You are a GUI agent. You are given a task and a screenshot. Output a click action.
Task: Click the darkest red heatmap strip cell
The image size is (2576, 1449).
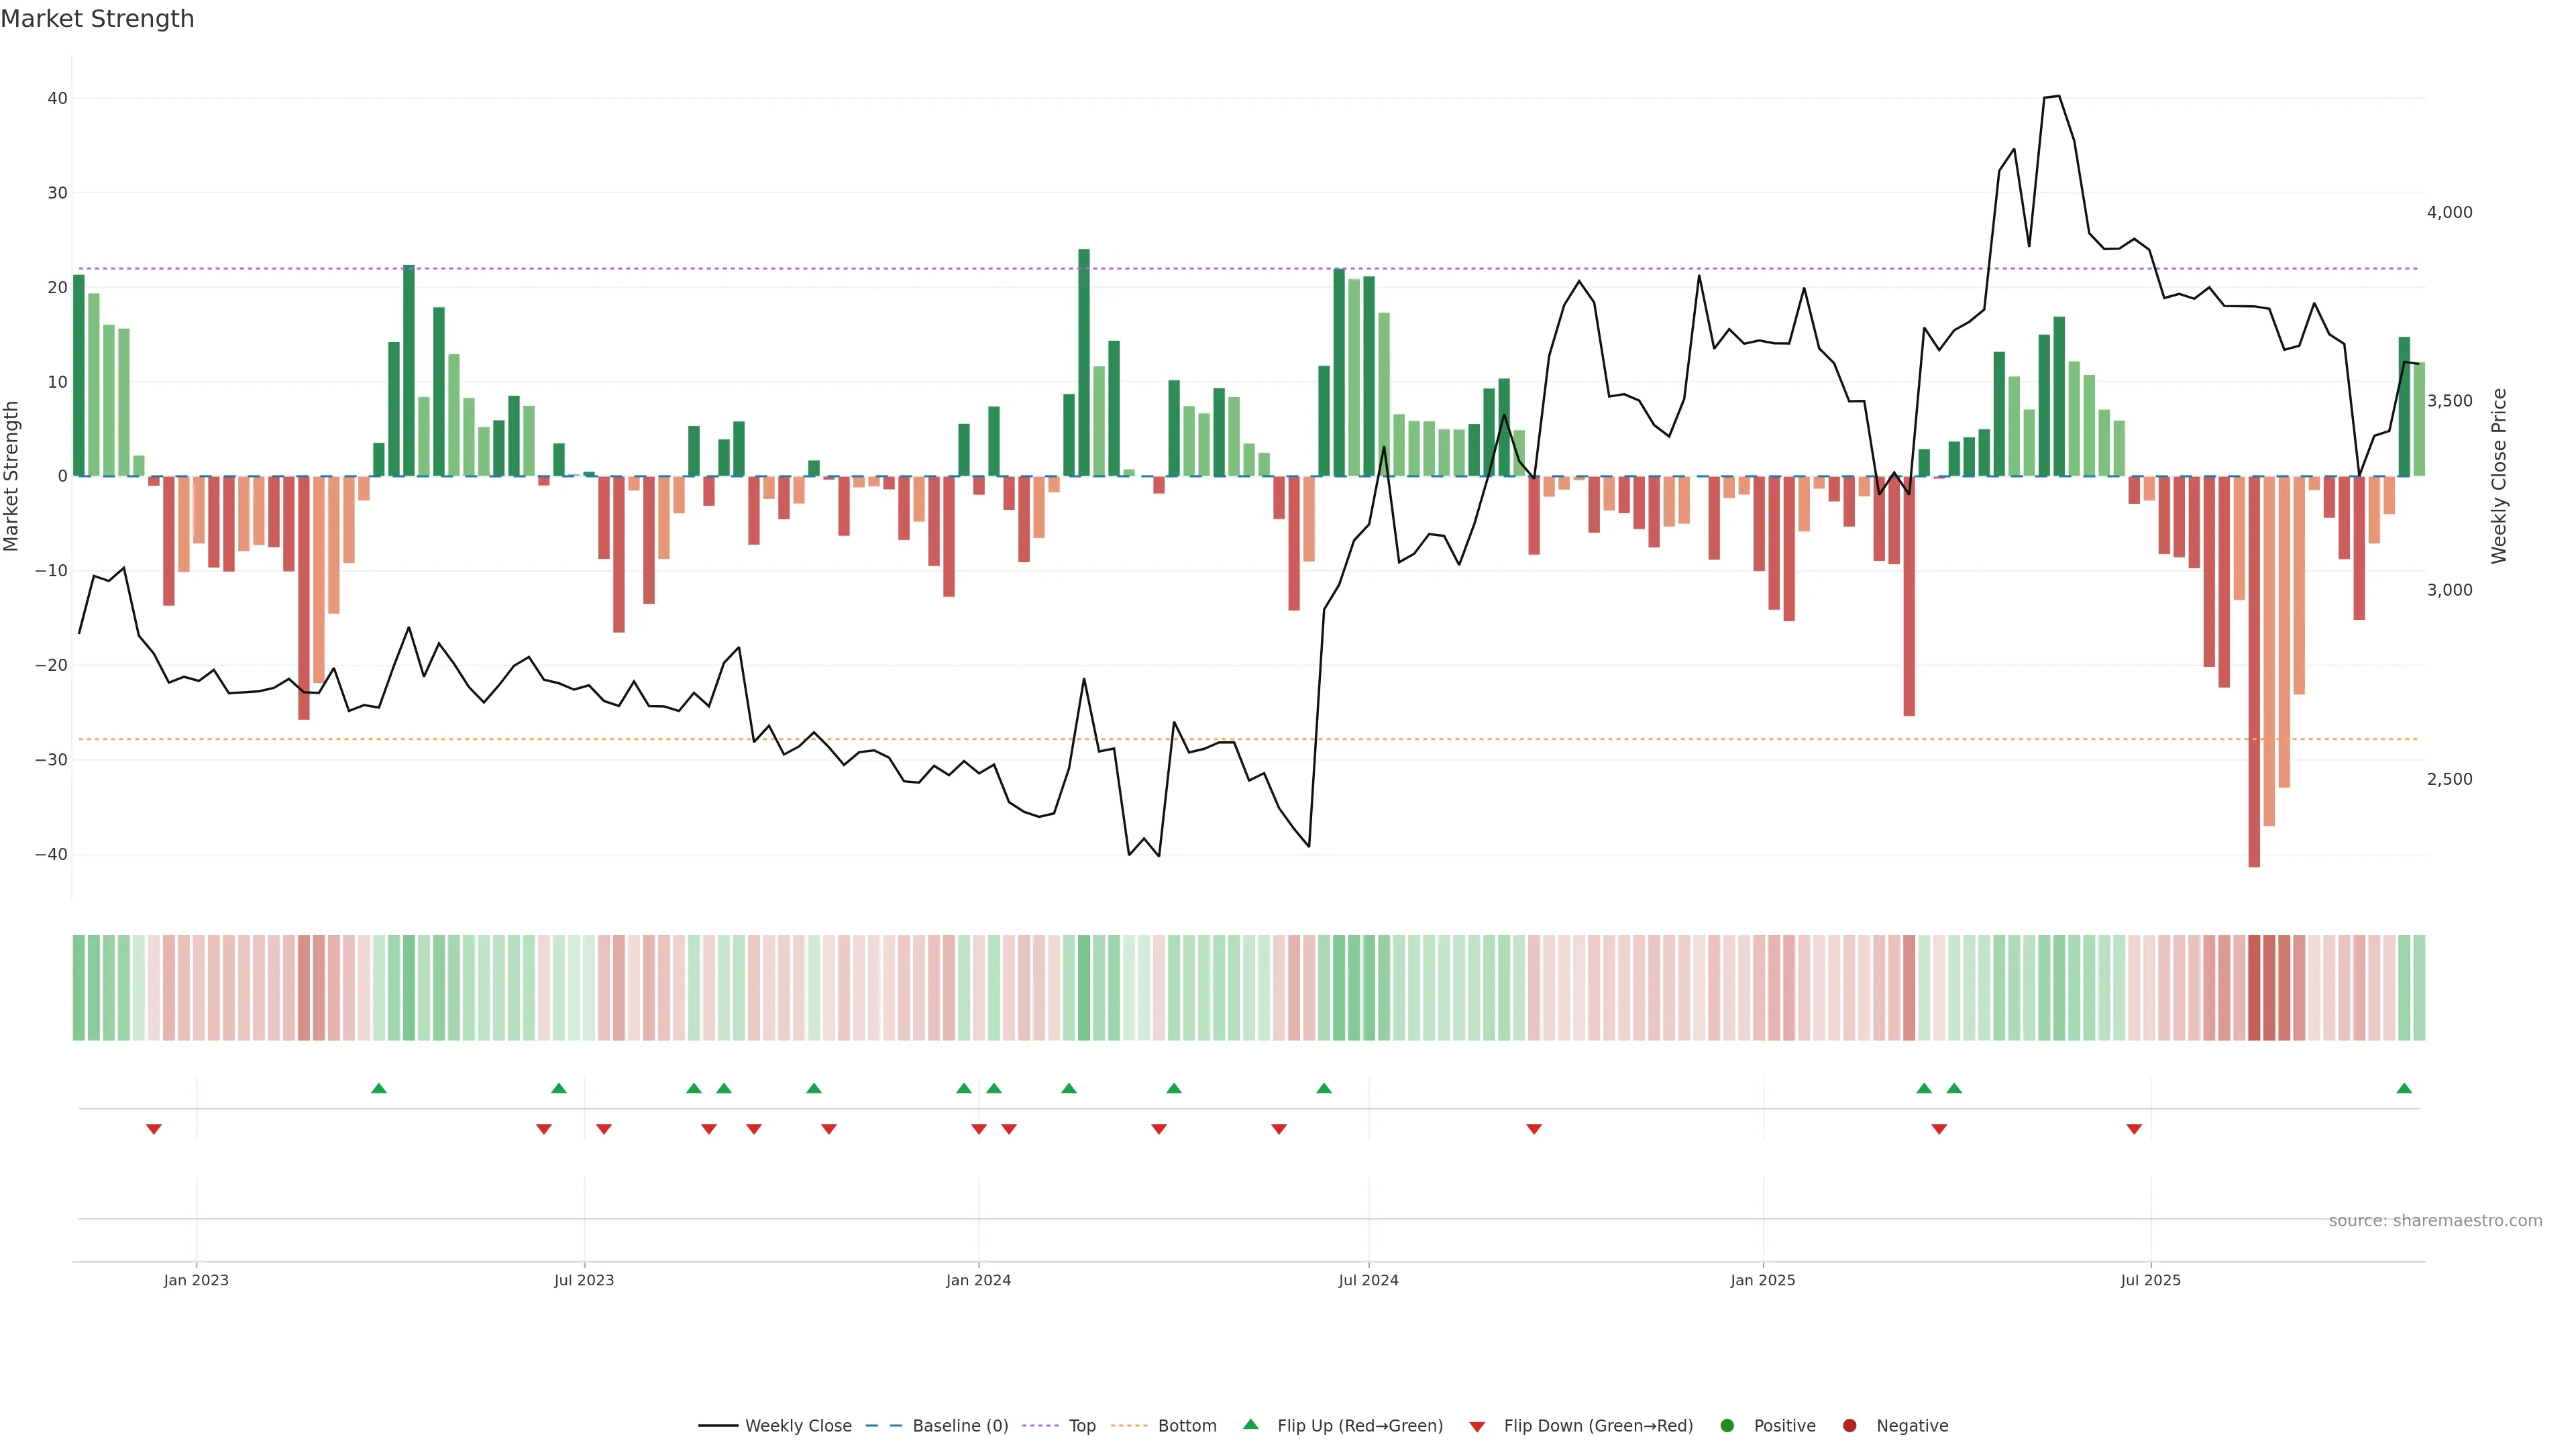2254,988
